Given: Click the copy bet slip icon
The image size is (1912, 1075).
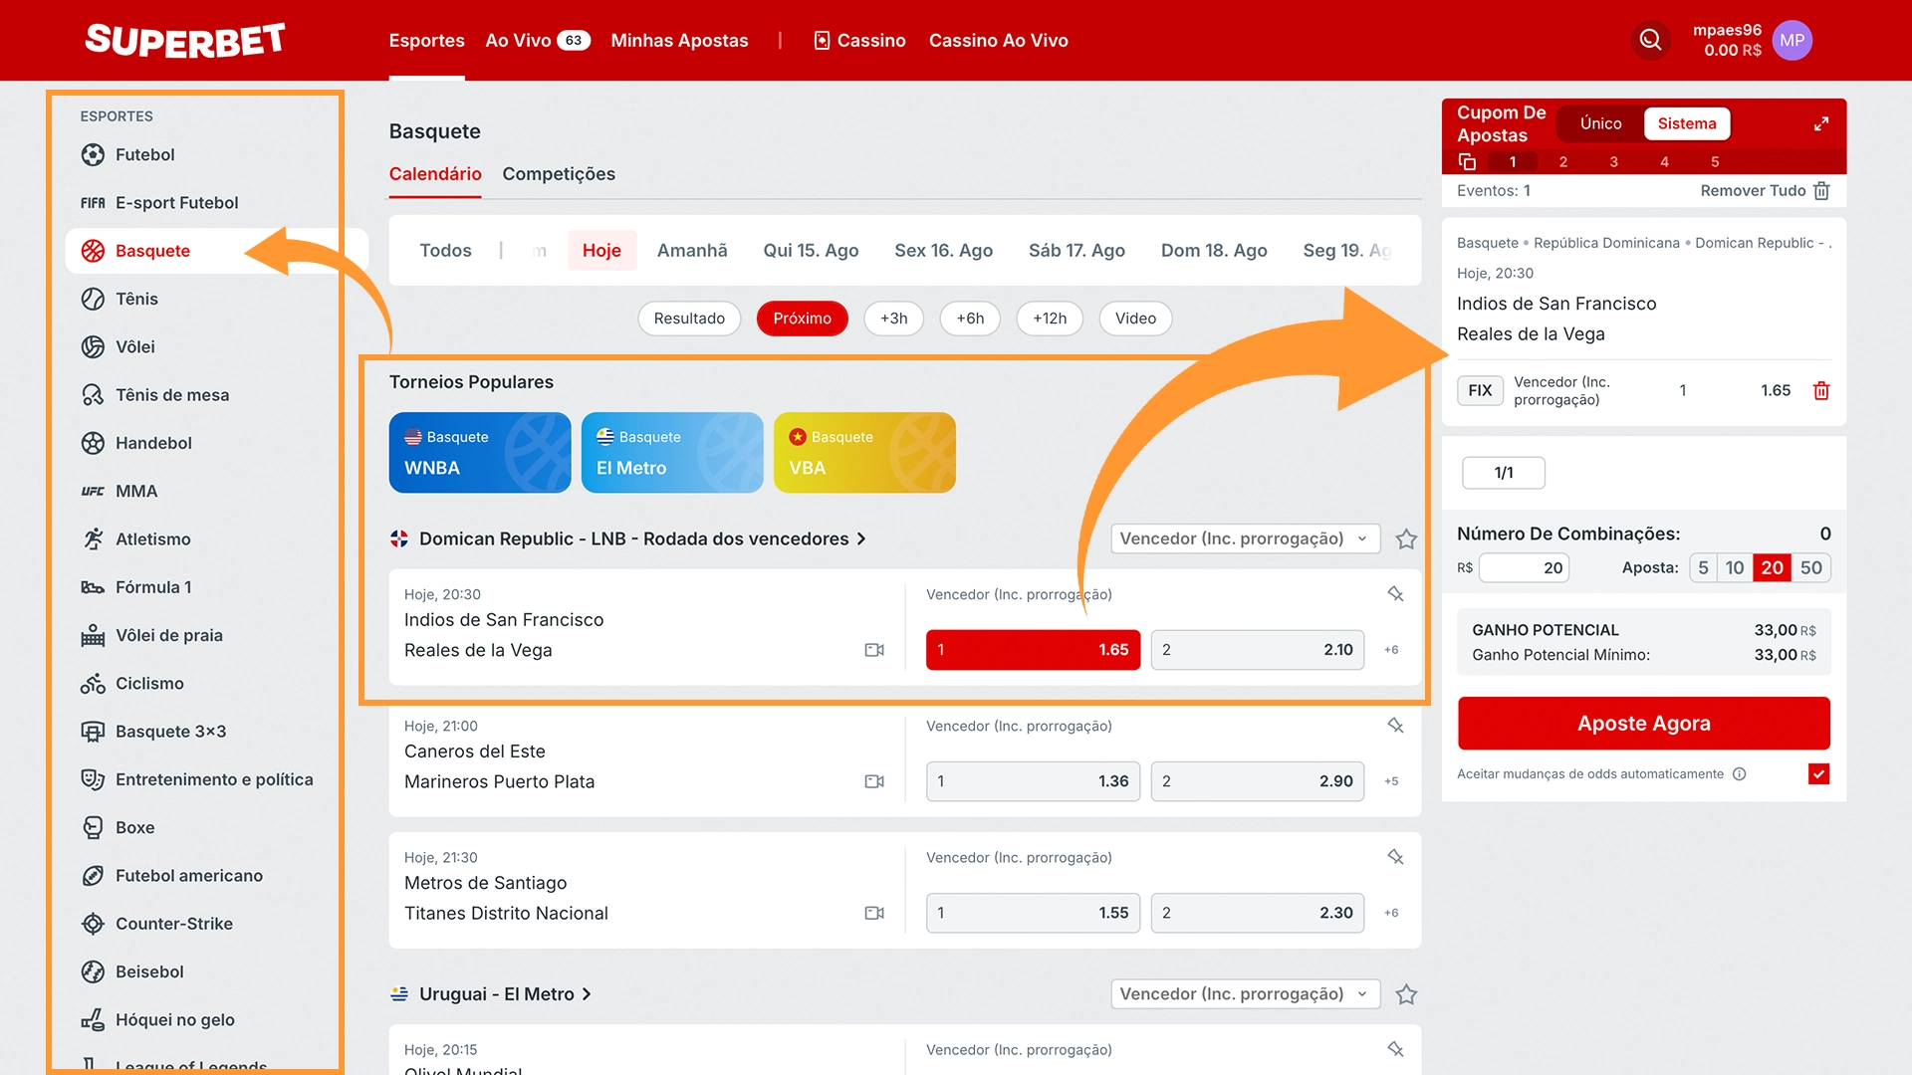Looking at the screenshot, I should (1467, 161).
